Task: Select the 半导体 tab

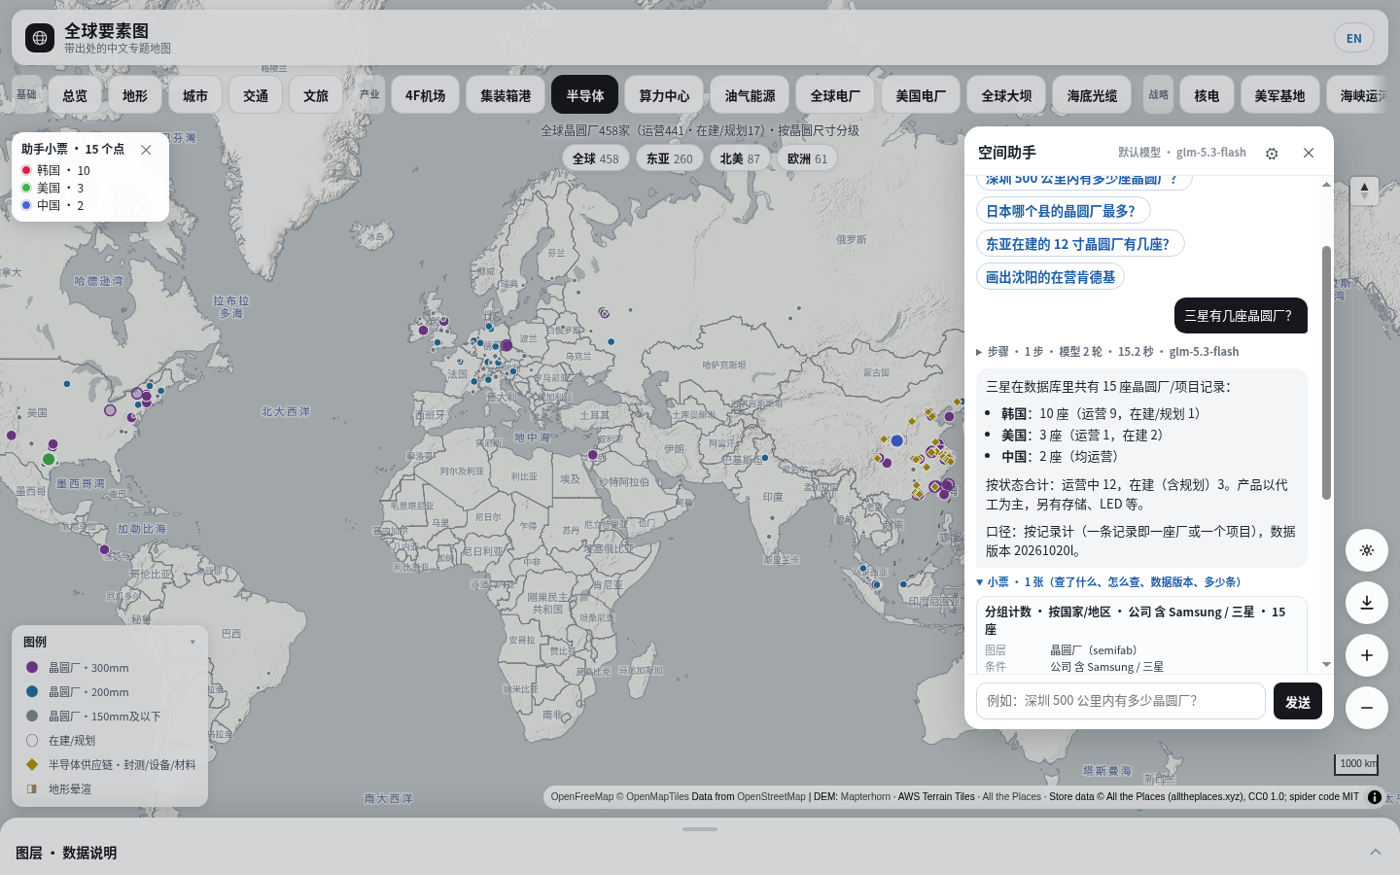Action: click(585, 95)
